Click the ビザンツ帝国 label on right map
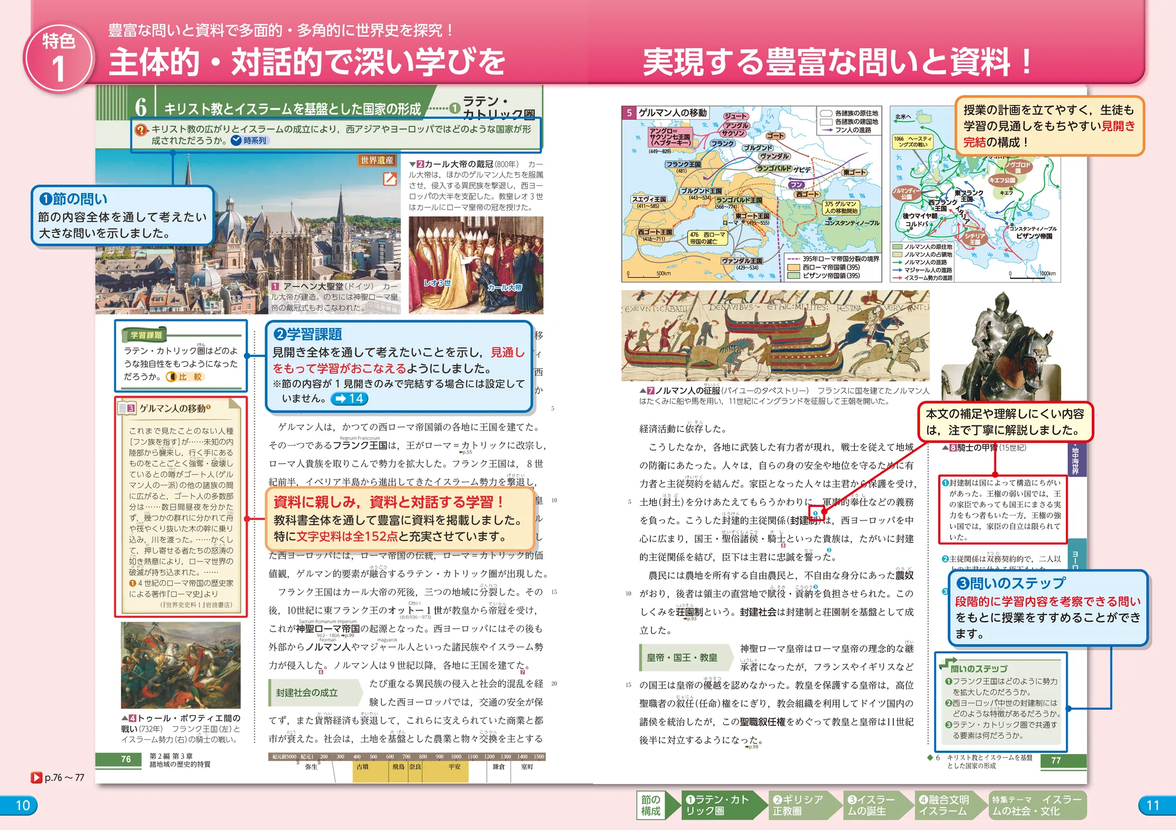This screenshot has width=1176, height=830. coord(1034,236)
